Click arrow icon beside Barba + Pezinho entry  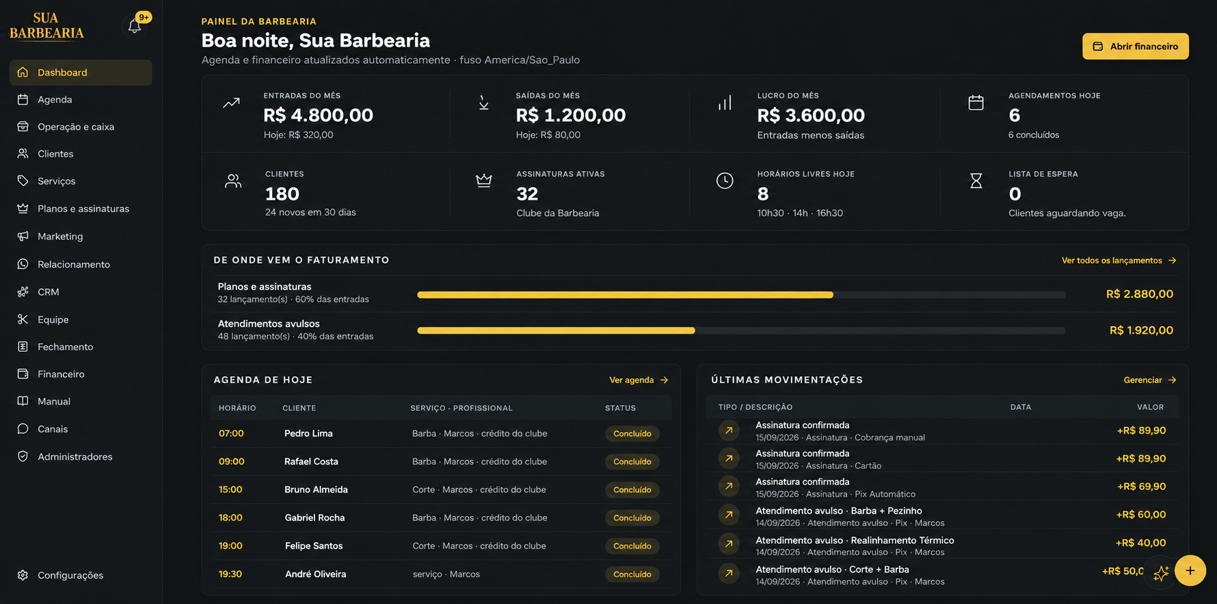(x=729, y=515)
